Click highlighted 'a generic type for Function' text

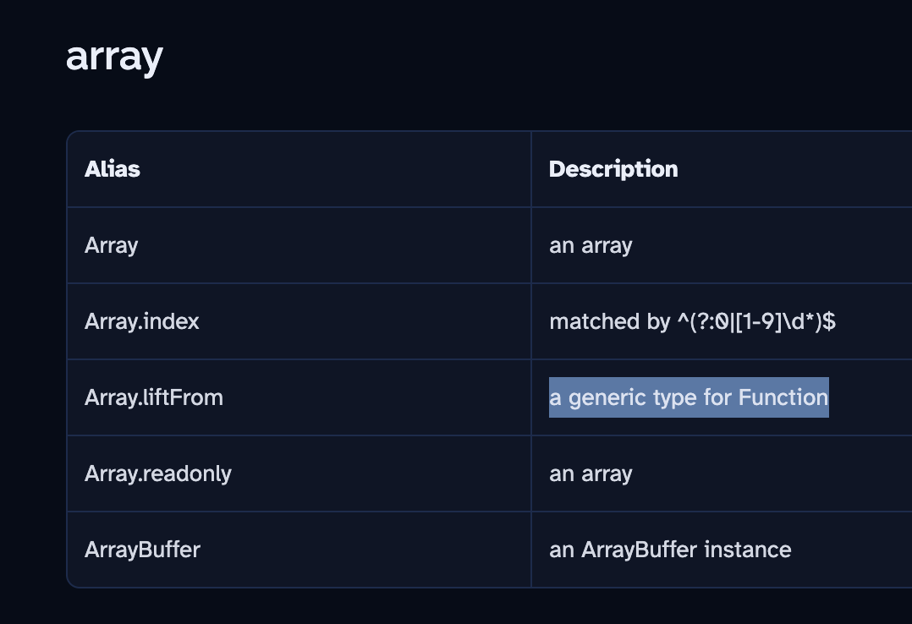[x=689, y=397]
